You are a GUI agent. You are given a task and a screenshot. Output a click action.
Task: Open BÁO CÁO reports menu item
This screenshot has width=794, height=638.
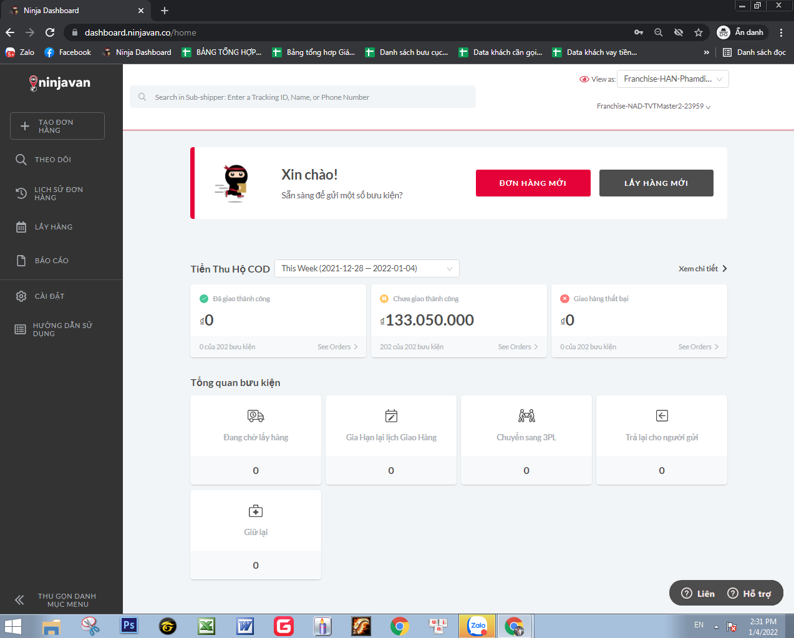point(42,261)
